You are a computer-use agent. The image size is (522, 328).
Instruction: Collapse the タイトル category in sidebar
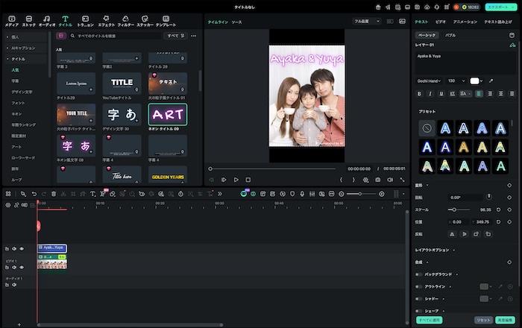coord(7,59)
